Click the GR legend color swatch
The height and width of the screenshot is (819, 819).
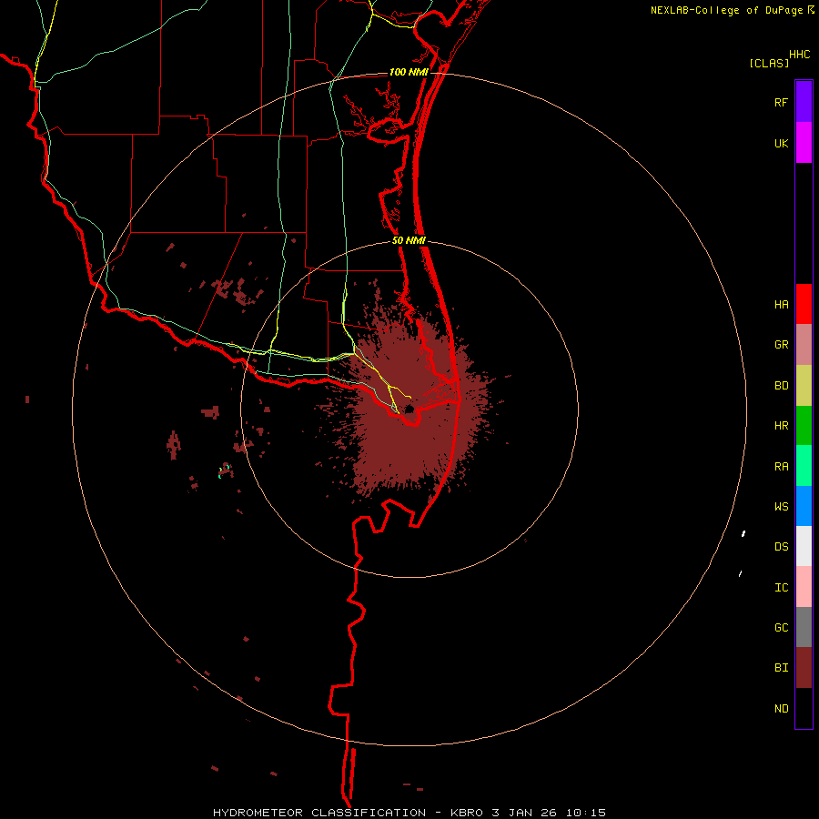[804, 344]
